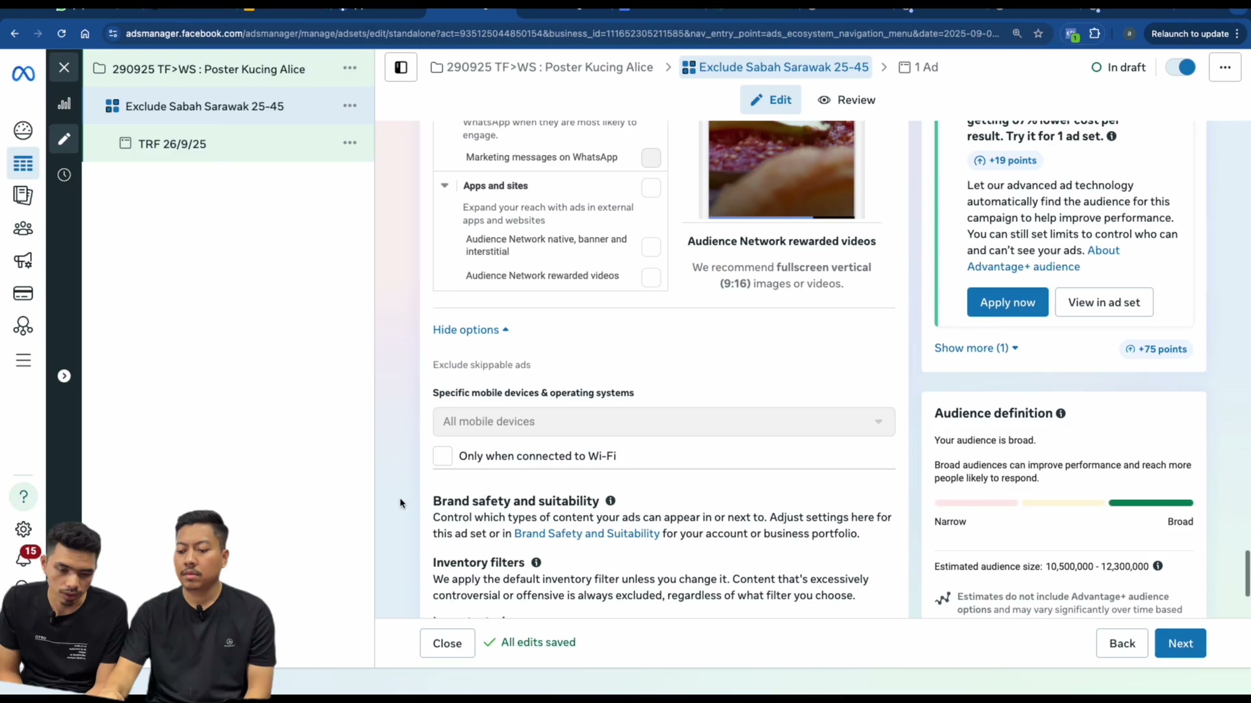Close the editor with the X icon
The width and height of the screenshot is (1251, 703).
pos(64,67)
